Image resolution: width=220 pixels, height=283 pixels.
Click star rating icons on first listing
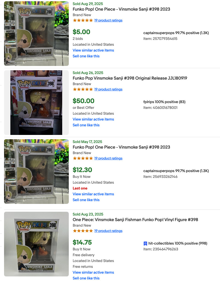[83, 20]
